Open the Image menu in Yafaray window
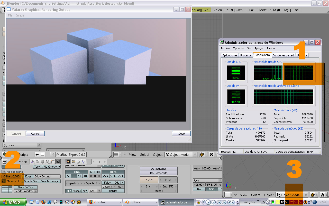 click(20, 15)
